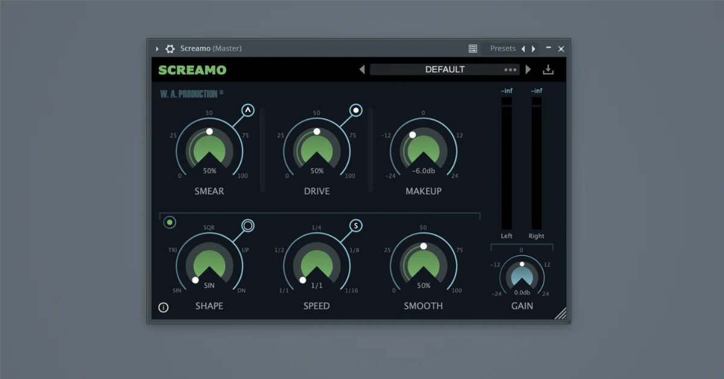Click the Left meter -inf peak readout
The width and height of the screenshot is (724, 379).
(507, 91)
